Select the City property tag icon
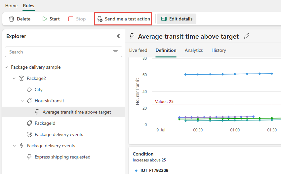Image resolution: width=281 pixels, height=174 pixels. click(x=29, y=89)
